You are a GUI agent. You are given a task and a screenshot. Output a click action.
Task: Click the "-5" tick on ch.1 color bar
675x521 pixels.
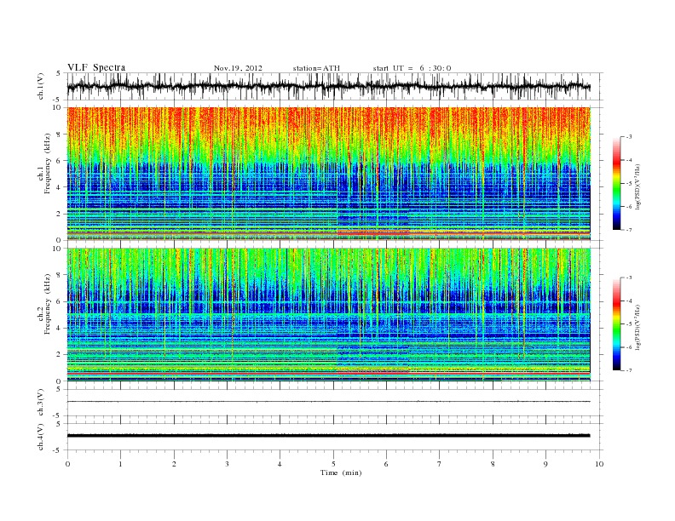point(629,183)
